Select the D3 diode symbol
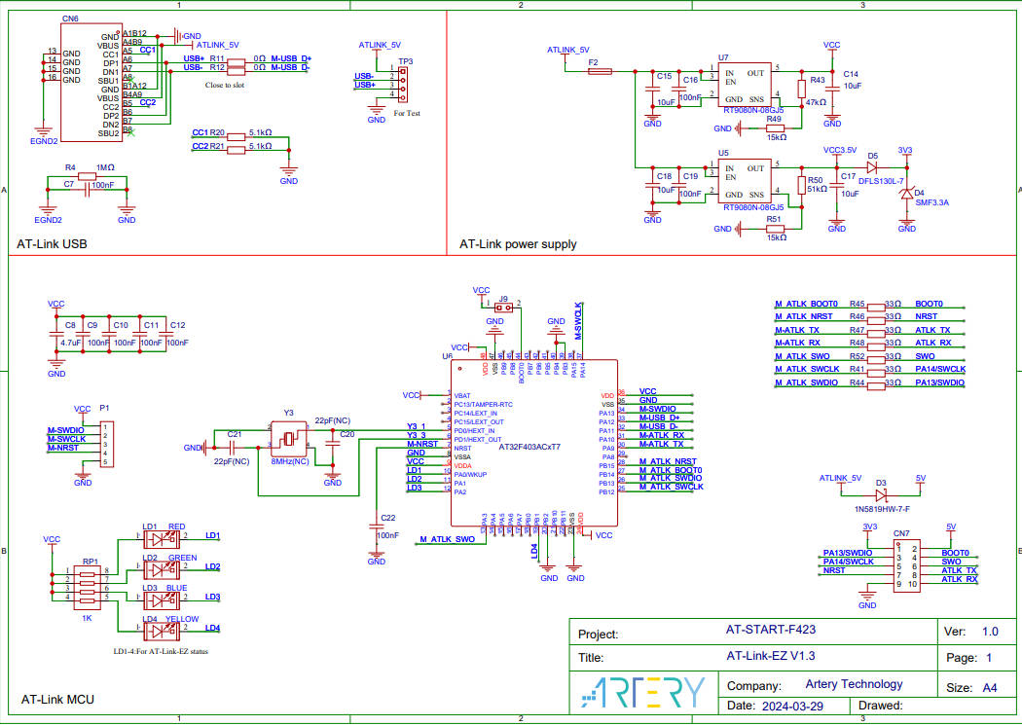The image size is (1022, 726). point(882,496)
